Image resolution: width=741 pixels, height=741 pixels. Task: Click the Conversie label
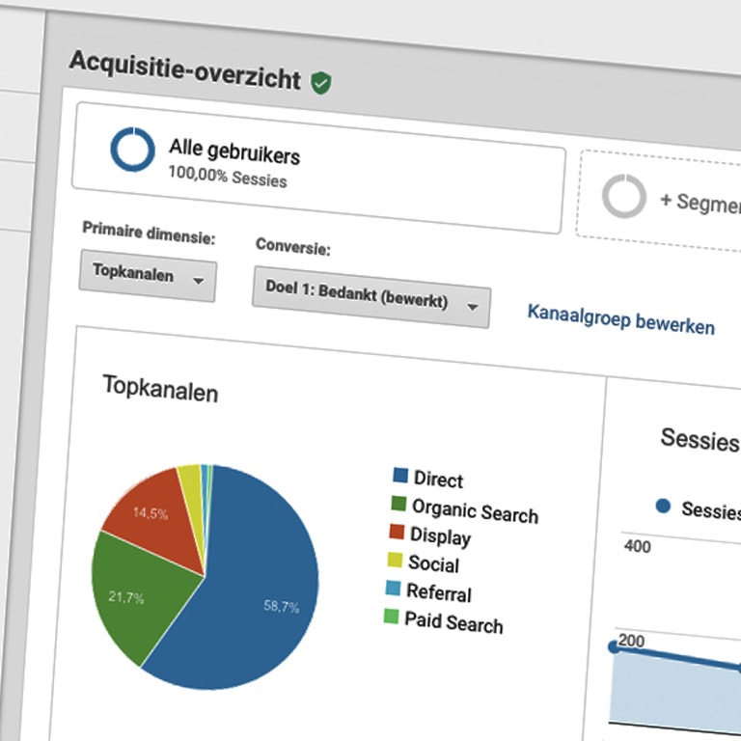pyautogui.click(x=293, y=246)
